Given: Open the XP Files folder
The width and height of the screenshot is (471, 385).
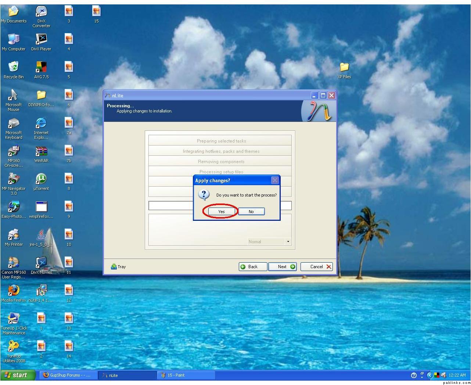Looking at the screenshot, I should pos(344,67).
